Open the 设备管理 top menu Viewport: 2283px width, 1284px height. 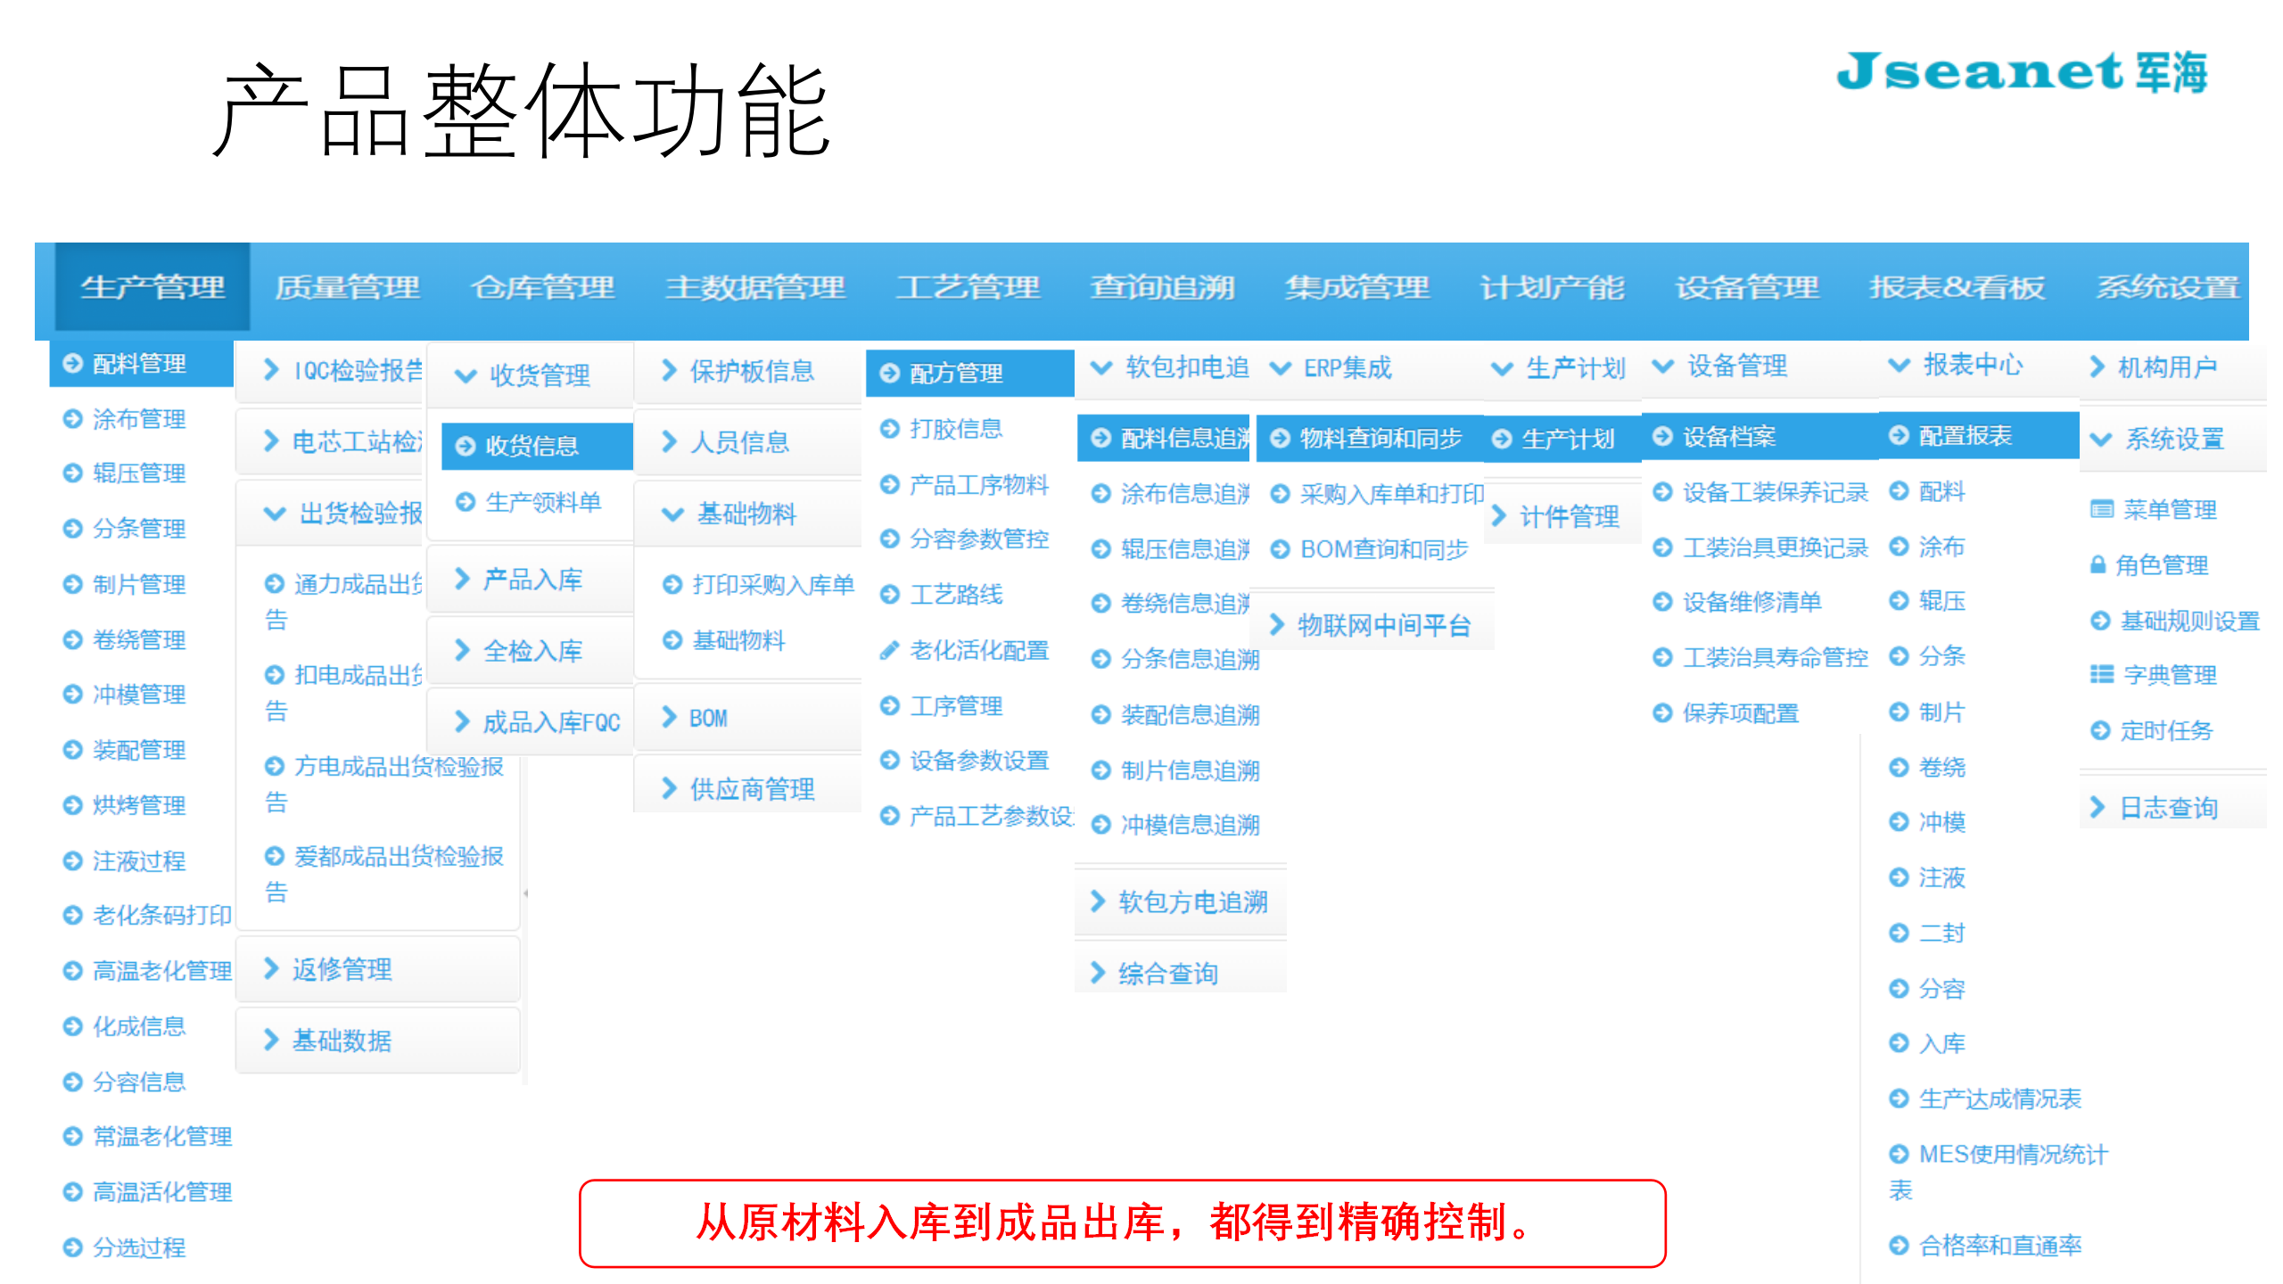pos(1747,287)
